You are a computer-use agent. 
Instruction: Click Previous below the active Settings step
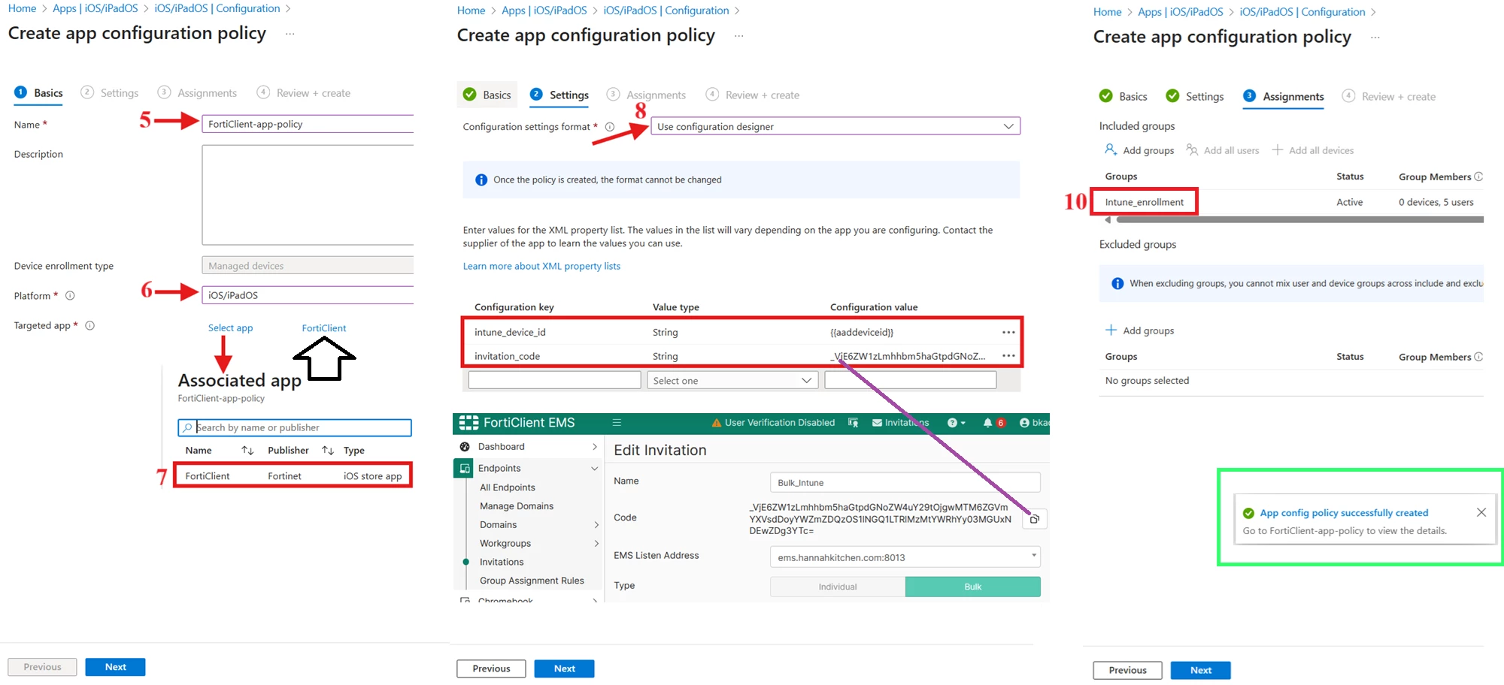coord(491,669)
